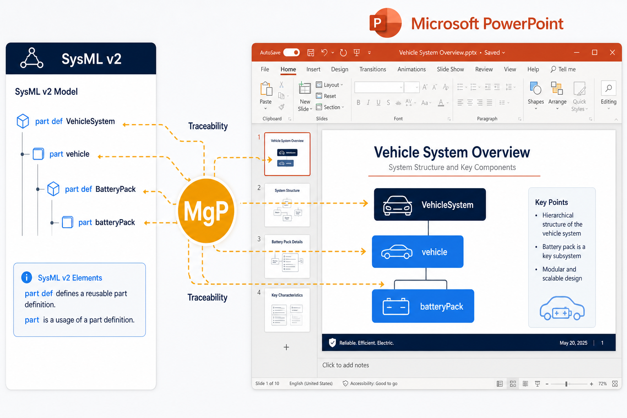Click the Strikethrough icon
The image size is (627, 418).
pos(398,103)
